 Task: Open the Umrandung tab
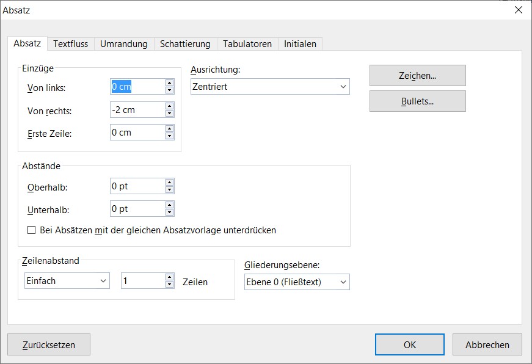[124, 44]
